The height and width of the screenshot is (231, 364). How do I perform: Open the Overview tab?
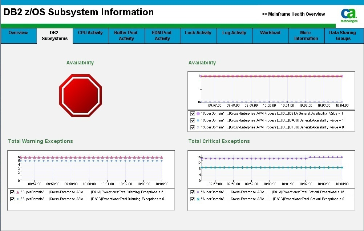[19, 36]
